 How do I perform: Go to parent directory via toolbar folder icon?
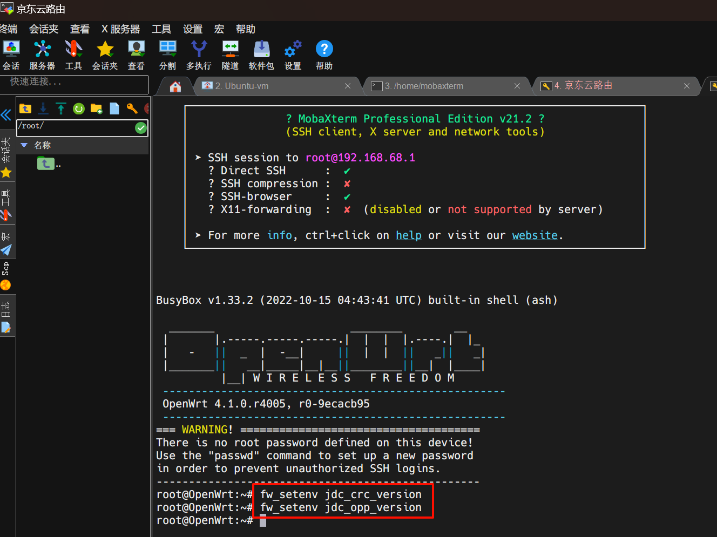tap(25, 108)
